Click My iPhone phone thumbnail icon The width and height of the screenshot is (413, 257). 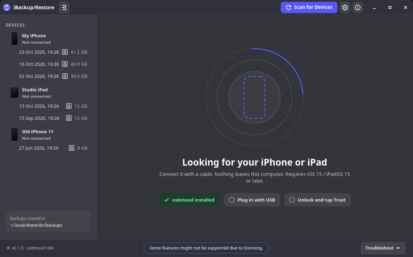(x=15, y=38)
